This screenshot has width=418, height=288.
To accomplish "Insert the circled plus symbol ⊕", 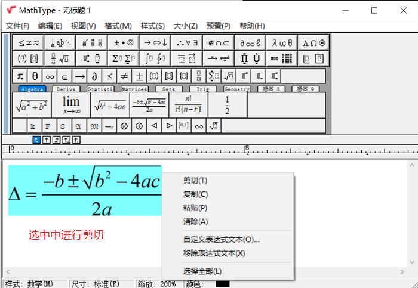I will point(139,126).
